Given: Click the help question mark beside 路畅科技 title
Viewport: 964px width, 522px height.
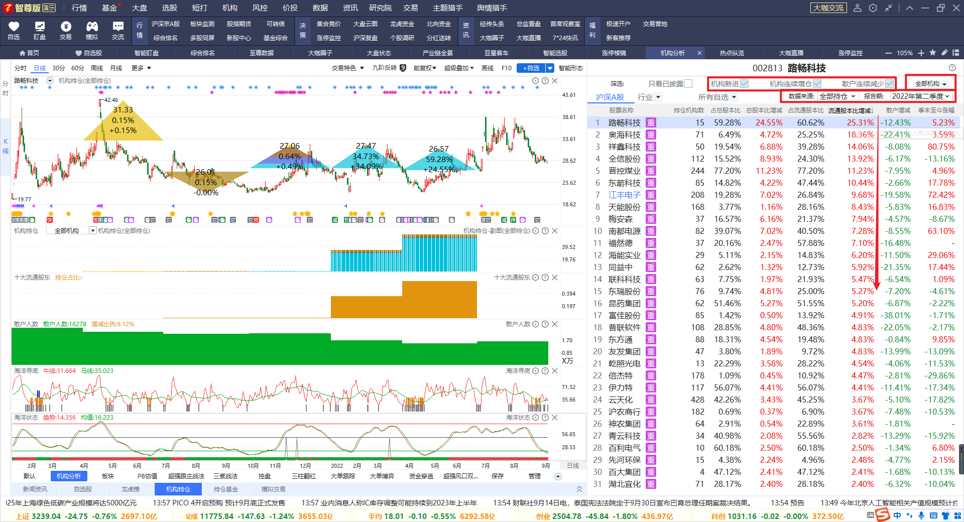Looking at the screenshot, I should [x=952, y=68].
